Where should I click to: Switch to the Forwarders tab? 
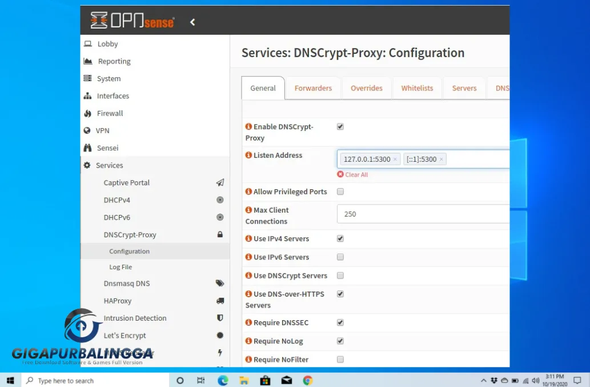click(313, 88)
